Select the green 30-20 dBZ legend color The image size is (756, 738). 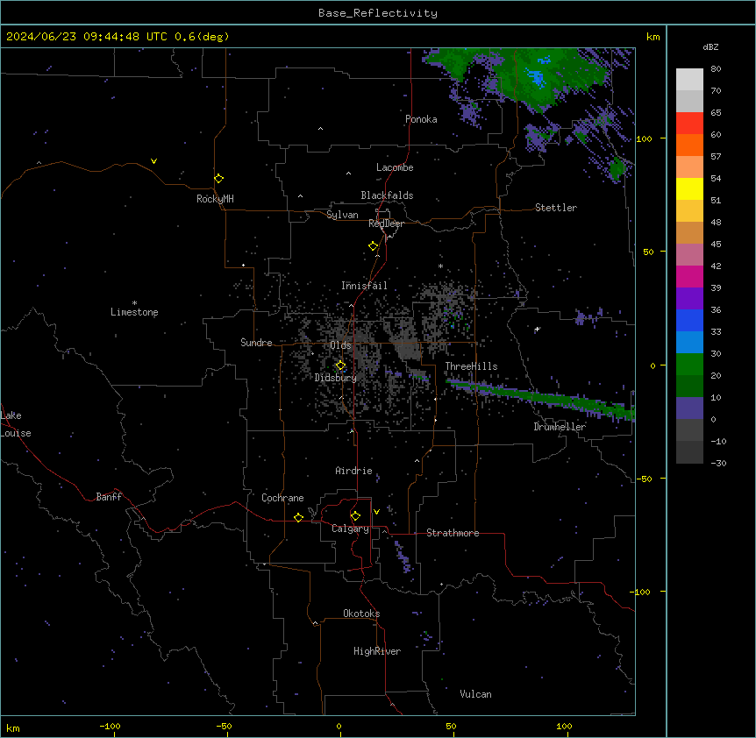tap(689, 365)
